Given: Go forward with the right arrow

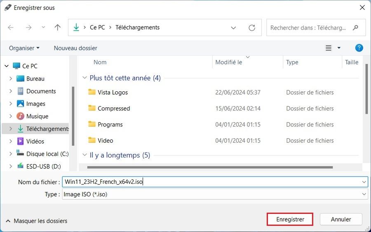Looking at the screenshot, I should pyautogui.click(x=28, y=28).
